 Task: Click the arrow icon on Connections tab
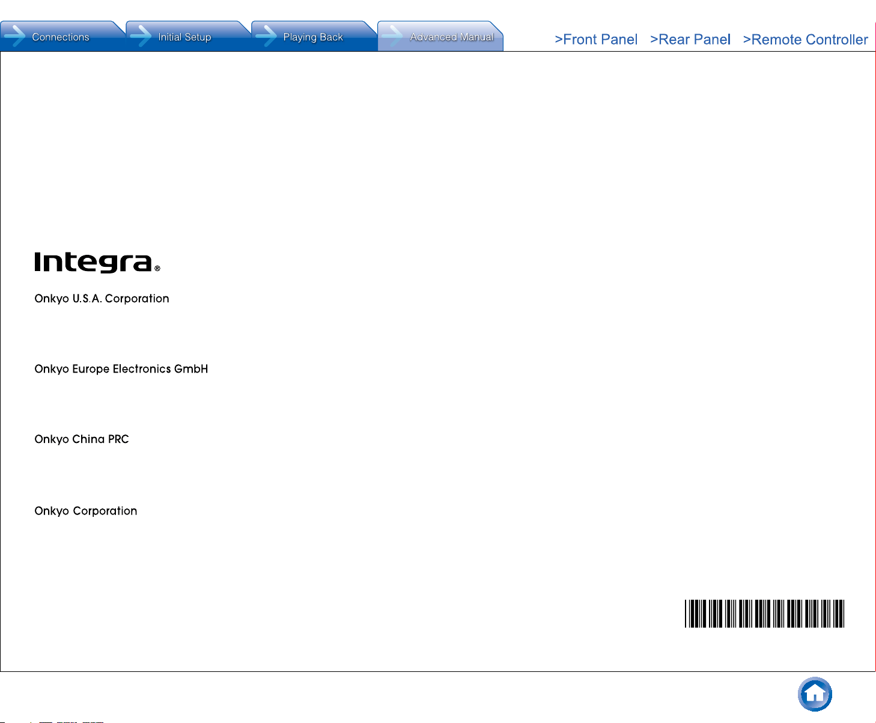14,36
